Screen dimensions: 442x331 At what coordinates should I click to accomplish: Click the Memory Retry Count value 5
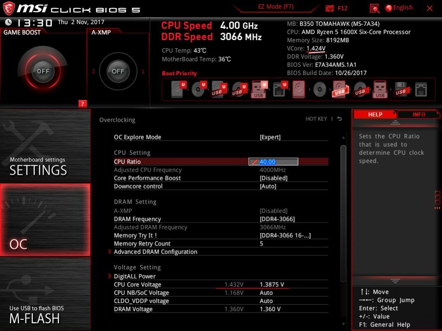click(x=261, y=243)
